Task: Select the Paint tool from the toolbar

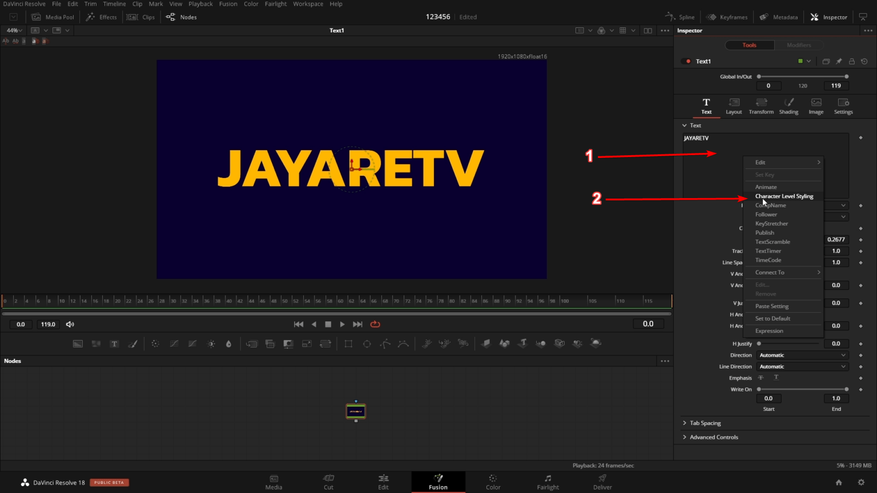Action: (x=133, y=344)
